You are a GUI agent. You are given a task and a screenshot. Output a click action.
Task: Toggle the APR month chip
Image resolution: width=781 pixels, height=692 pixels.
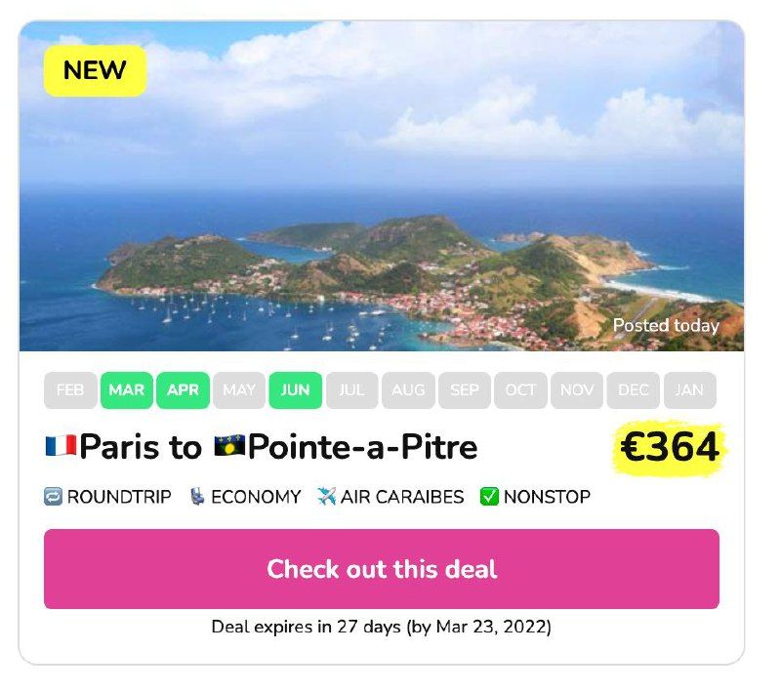point(183,390)
